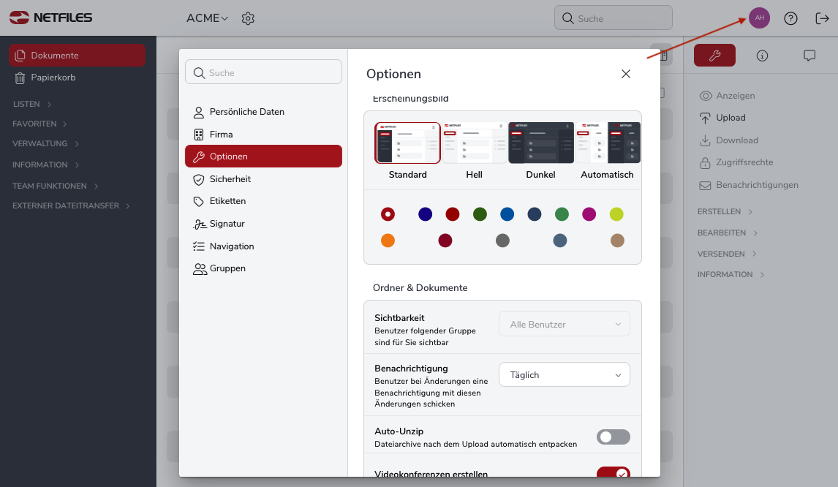Pick the selected red color swatch

(x=388, y=214)
